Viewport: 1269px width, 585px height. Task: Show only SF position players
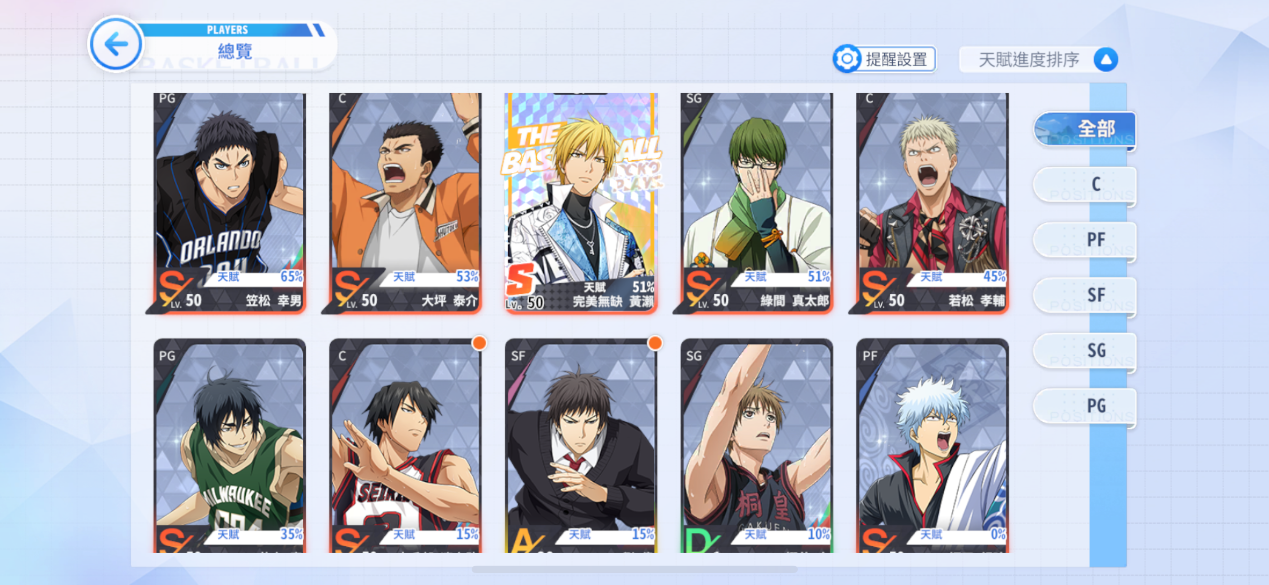(x=1085, y=296)
